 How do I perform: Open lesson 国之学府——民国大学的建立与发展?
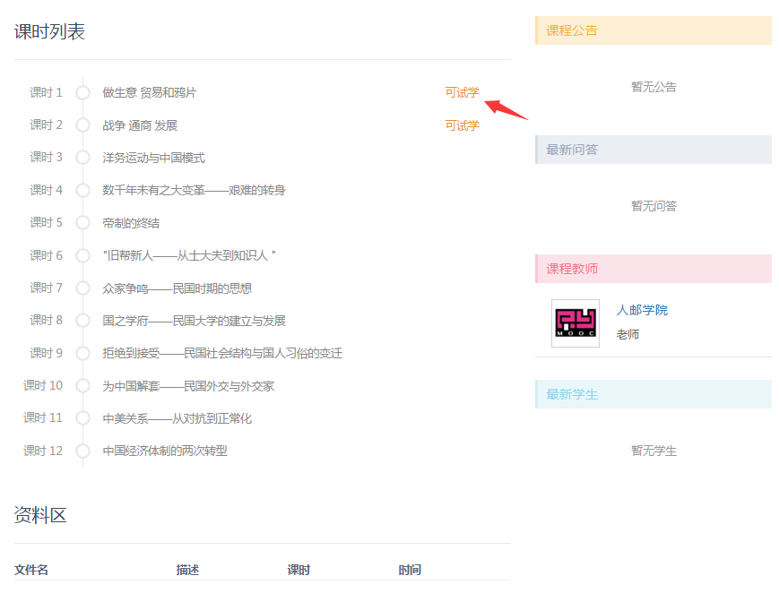194,321
